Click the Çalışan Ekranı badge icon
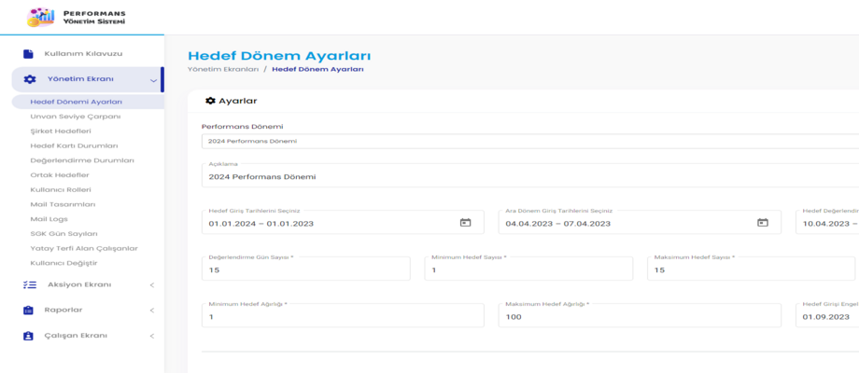Screen dimensions: 859x373 (28, 336)
